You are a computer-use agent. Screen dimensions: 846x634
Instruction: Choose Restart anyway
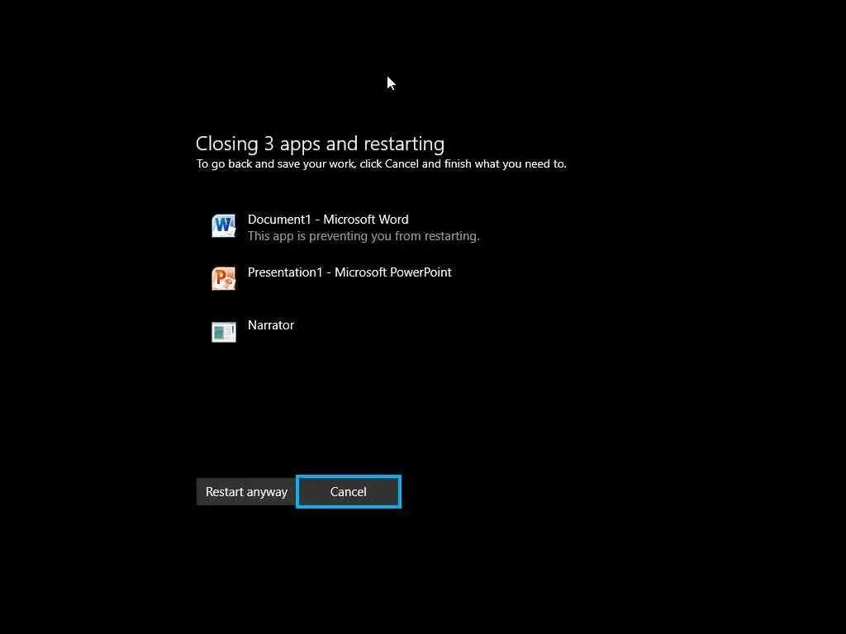coord(246,492)
